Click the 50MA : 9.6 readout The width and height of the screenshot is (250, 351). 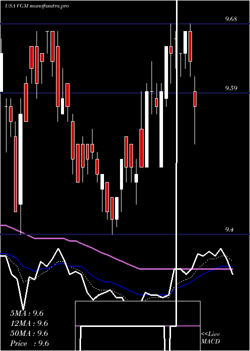[x=29, y=333]
